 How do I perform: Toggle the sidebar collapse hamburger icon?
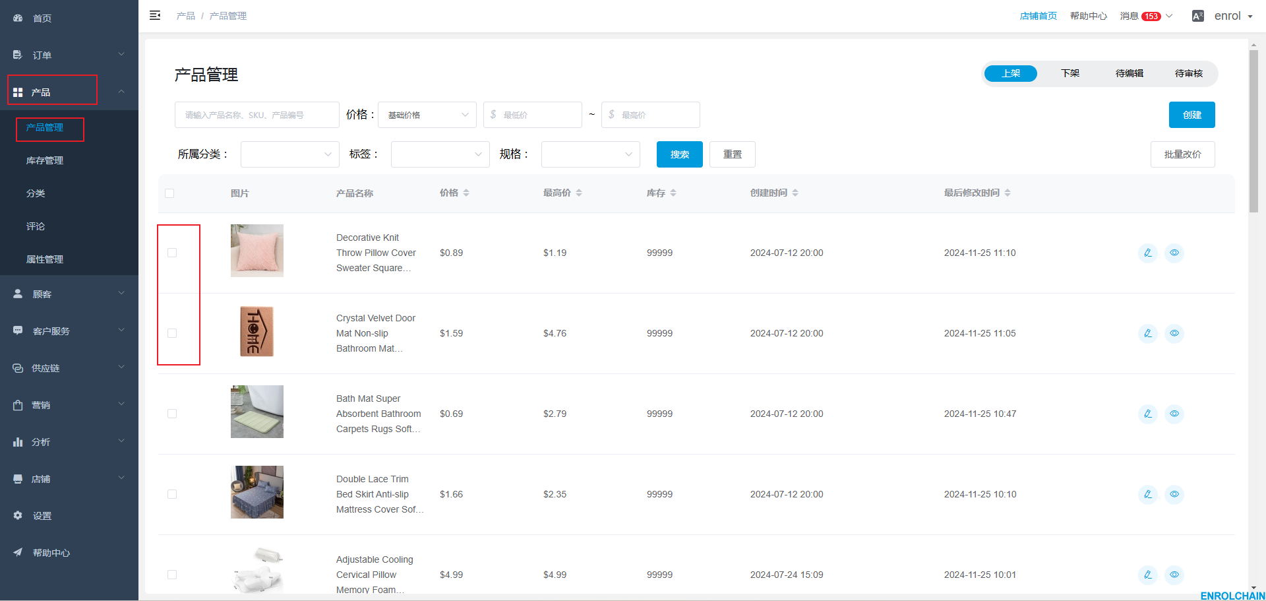point(155,15)
